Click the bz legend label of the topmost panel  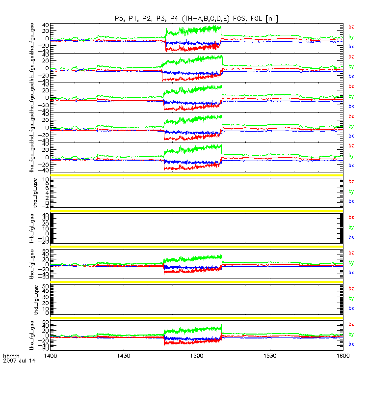coord(351,27)
